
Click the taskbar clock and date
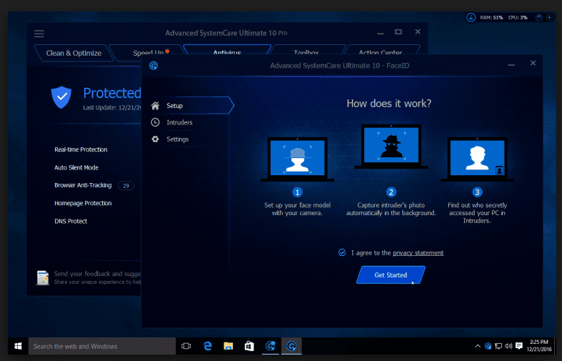pyautogui.click(x=539, y=345)
